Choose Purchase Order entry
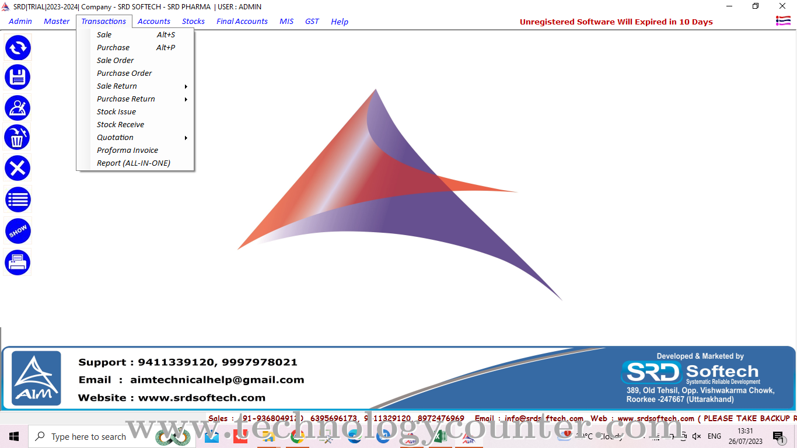Image resolution: width=797 pixels, height=448 pixels. pos(135,73)
